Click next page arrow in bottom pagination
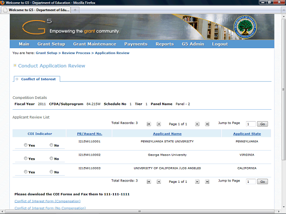Viewport: 286px width, 214px height. pyautogui.click(x=197, y=181)
